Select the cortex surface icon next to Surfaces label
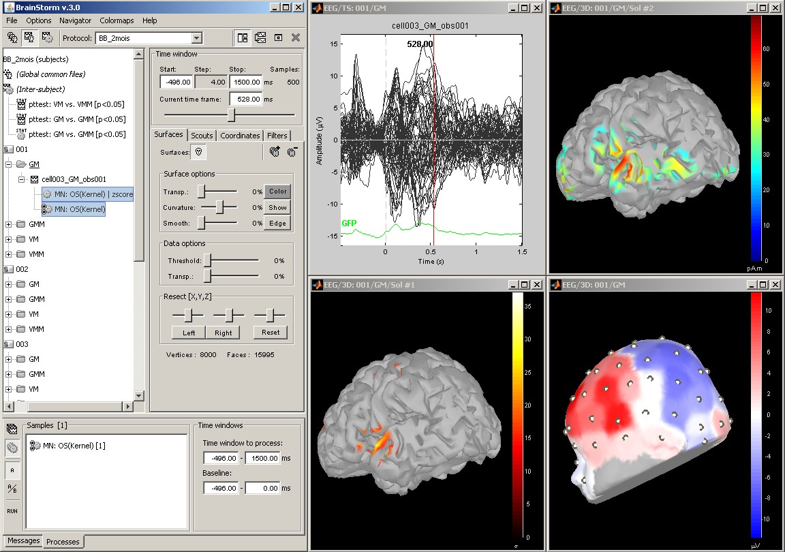 (x=199, y=153)
